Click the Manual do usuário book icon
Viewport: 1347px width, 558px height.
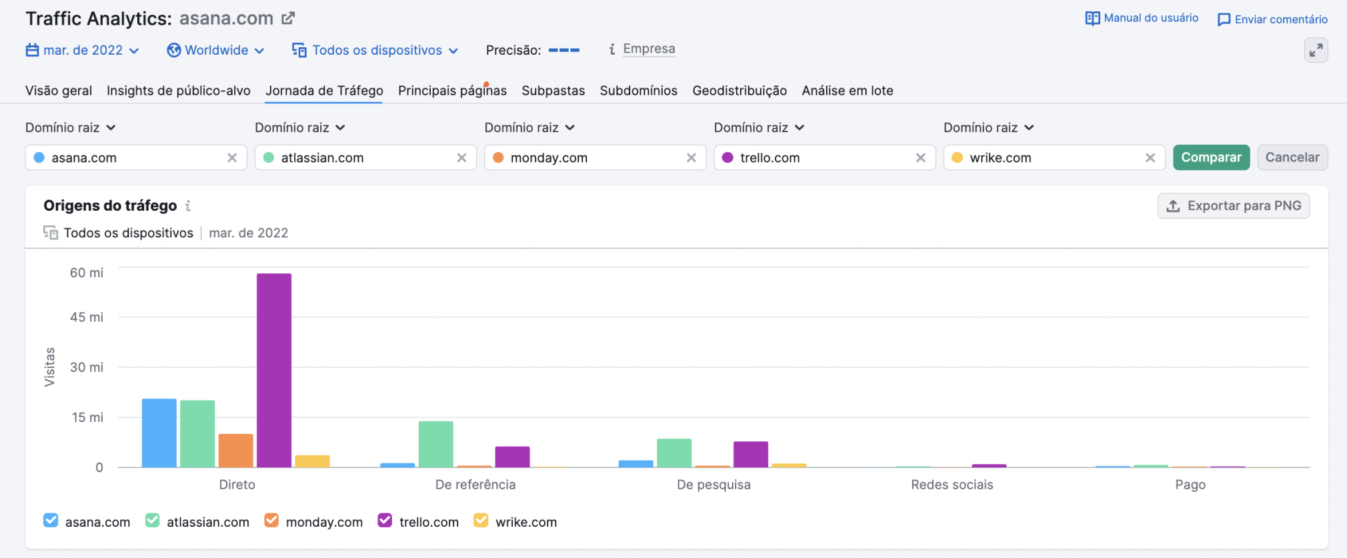(1092, 19)
